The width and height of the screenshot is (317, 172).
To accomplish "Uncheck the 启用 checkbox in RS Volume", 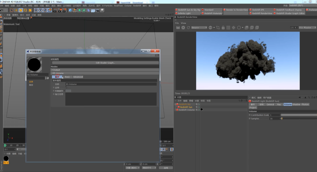I will coord(66,87).
